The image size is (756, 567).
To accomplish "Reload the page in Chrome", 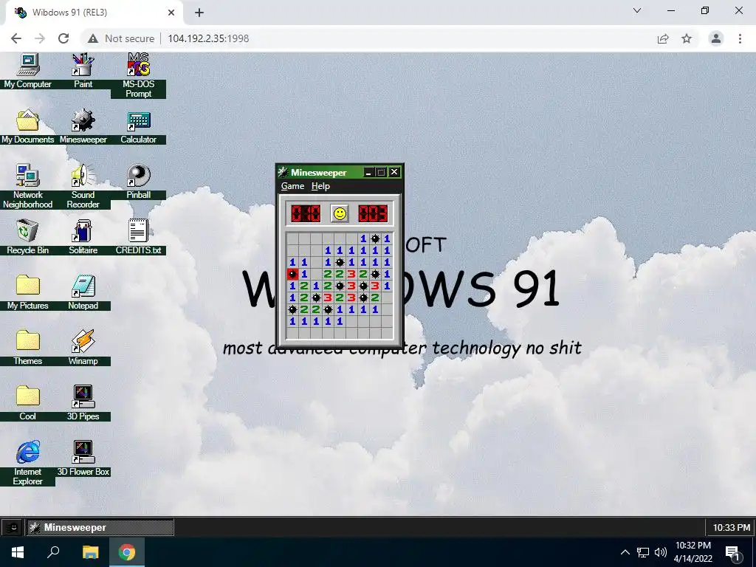I will coord(63,38).
